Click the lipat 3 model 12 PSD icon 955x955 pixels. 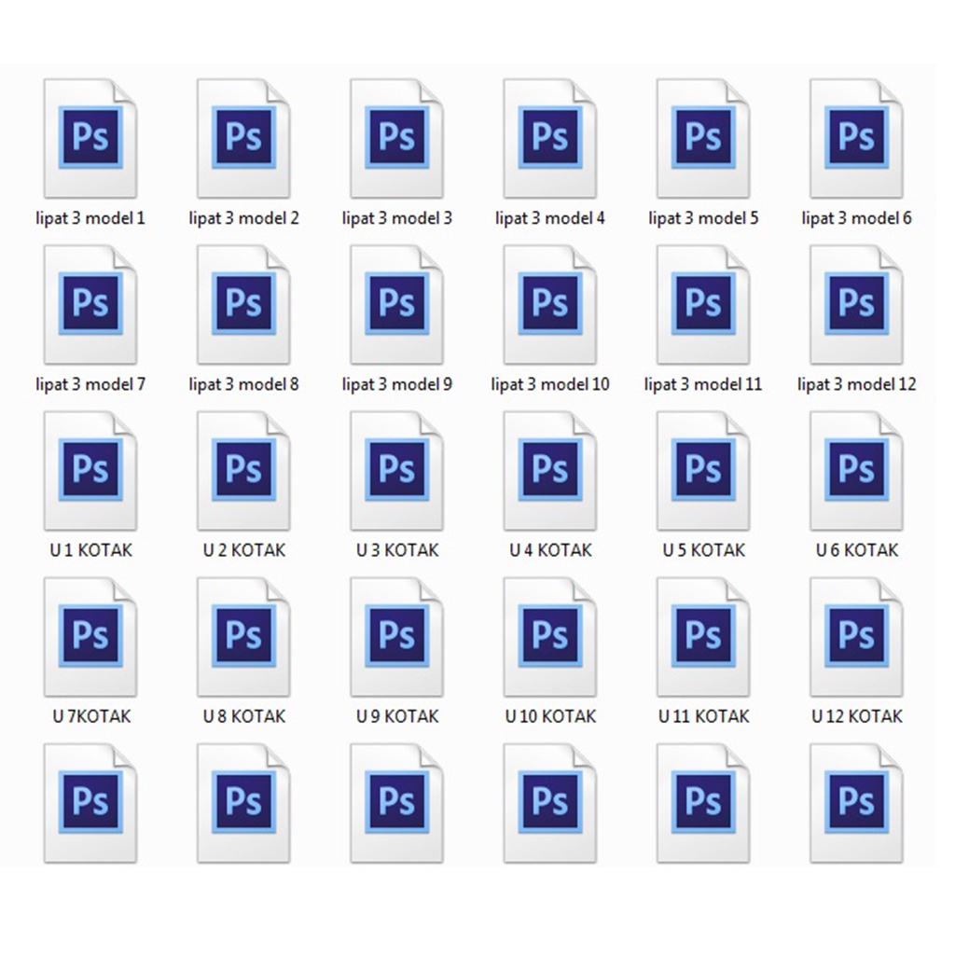tap(855, 304)
